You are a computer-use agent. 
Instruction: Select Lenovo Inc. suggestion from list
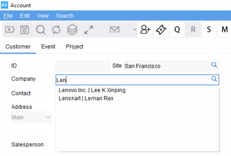[92, 90]
